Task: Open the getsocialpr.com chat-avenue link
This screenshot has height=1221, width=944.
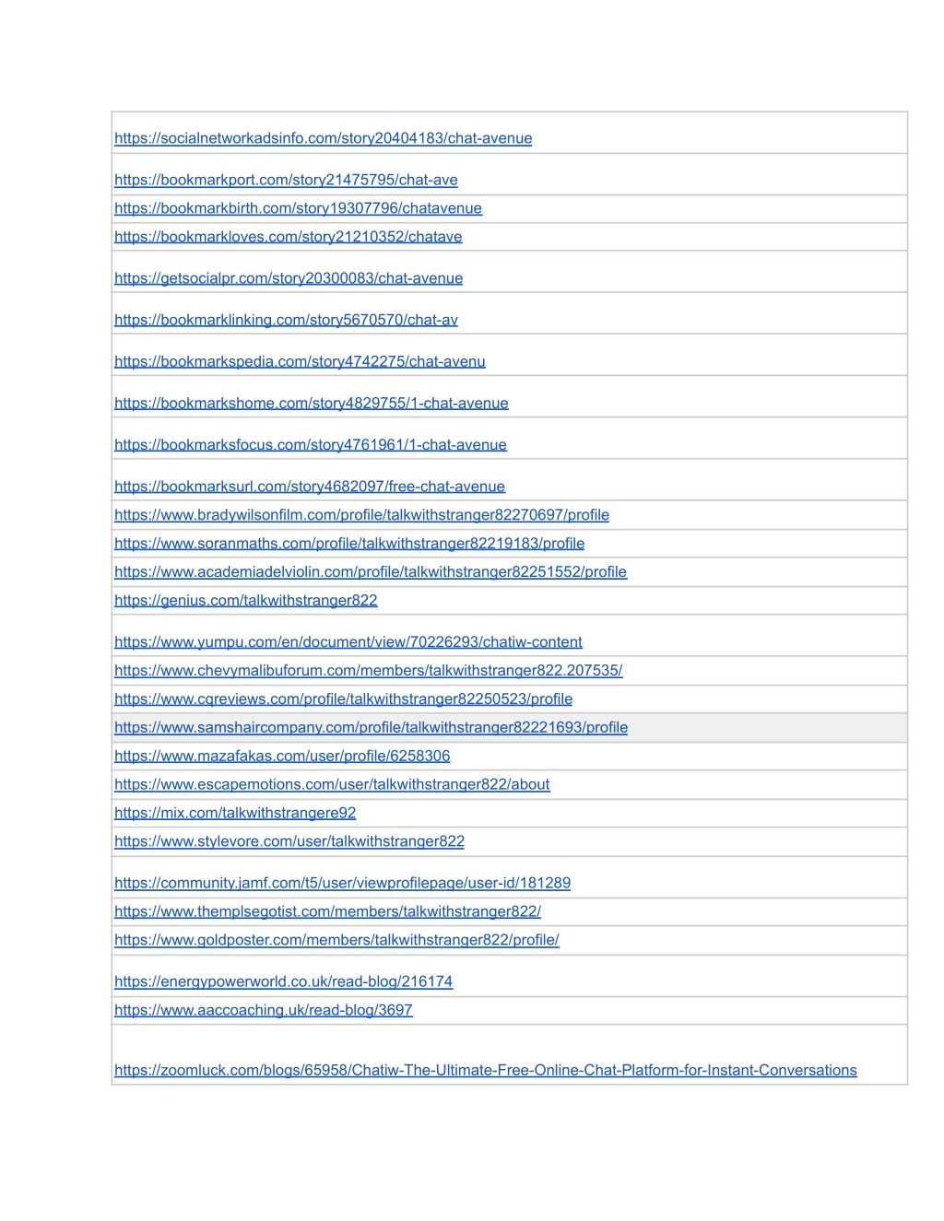Action: pyautogui.click(x=289, y=278)
